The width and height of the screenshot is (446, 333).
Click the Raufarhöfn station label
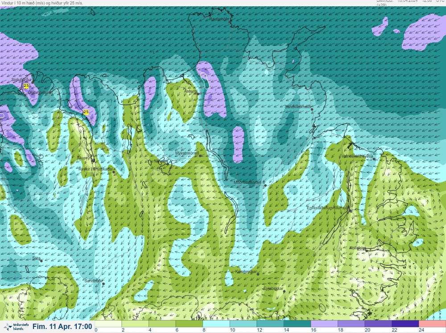219,19
